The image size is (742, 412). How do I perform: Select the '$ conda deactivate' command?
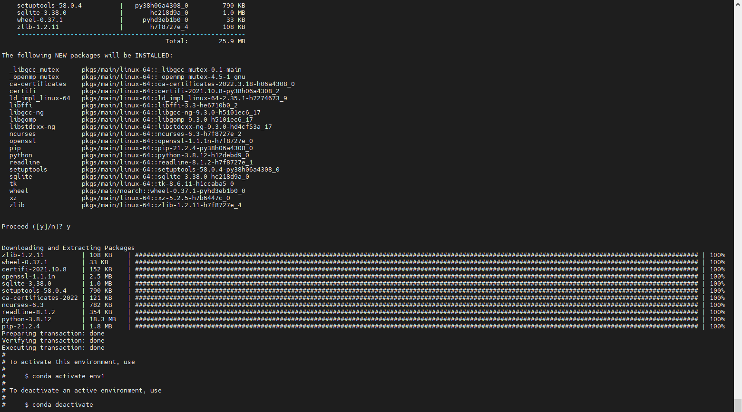[x=59, y=405]
